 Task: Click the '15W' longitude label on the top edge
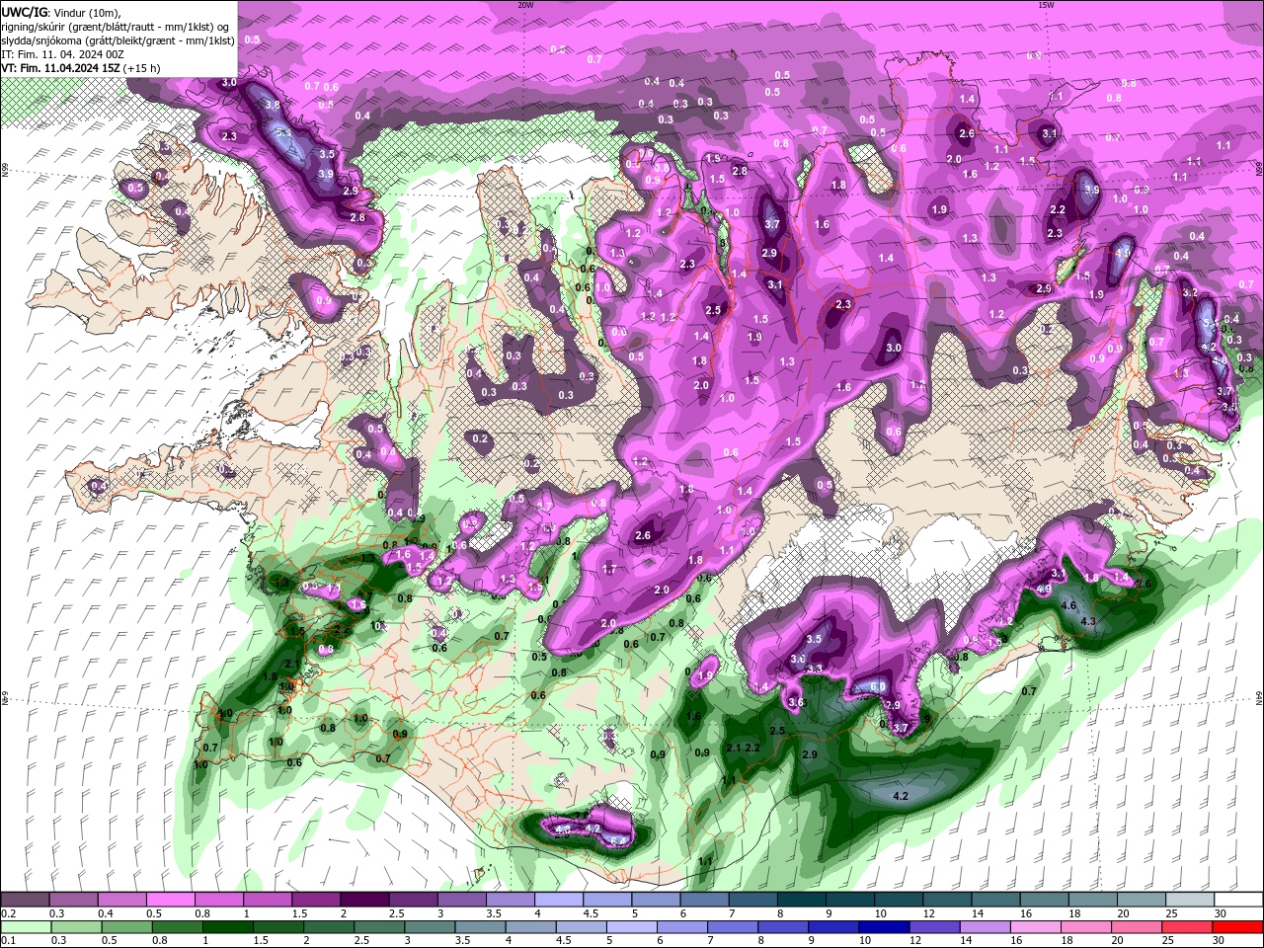click(x=1045, y=5)
